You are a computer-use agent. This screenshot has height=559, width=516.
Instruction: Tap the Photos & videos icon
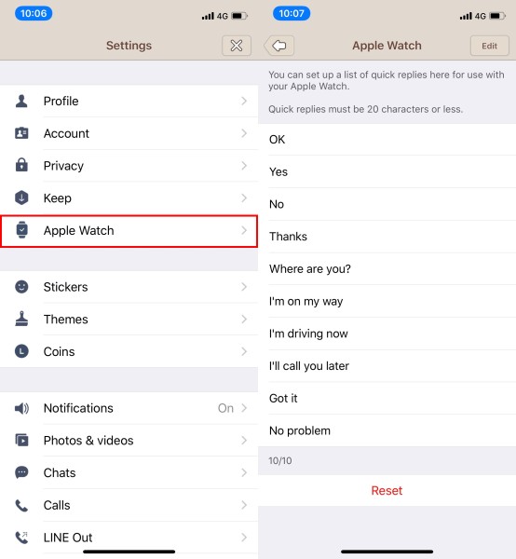tap(21, 441)
